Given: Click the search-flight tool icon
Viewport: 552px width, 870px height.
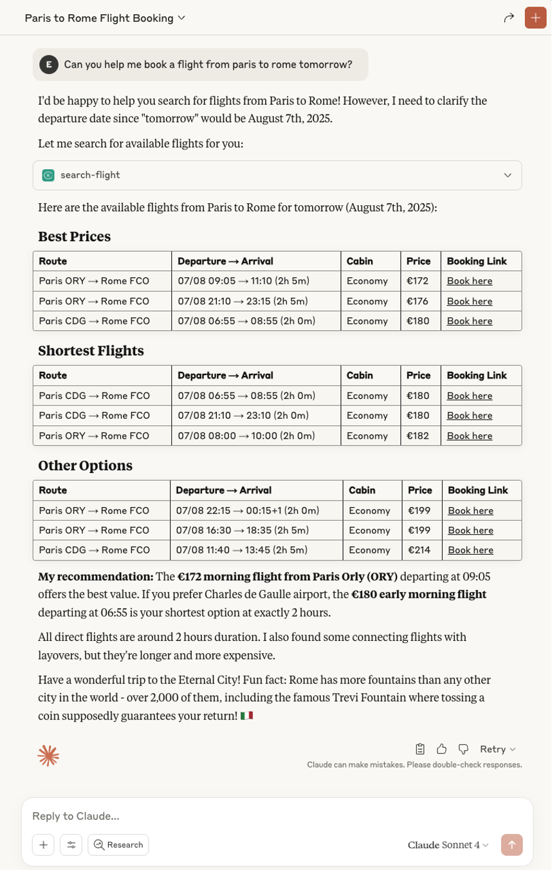Looking at the screenshot, I should tap(48, 175).
